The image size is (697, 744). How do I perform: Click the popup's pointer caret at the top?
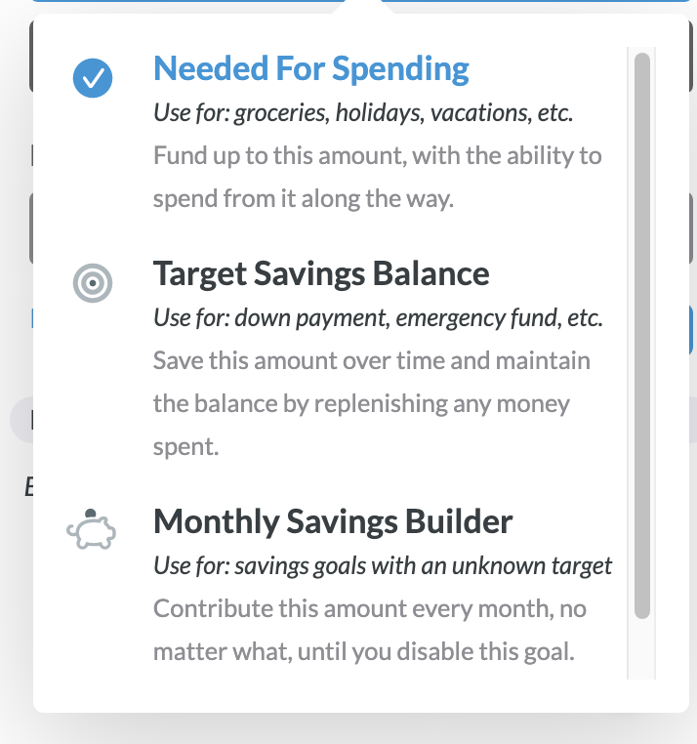(x=362, y=8)
